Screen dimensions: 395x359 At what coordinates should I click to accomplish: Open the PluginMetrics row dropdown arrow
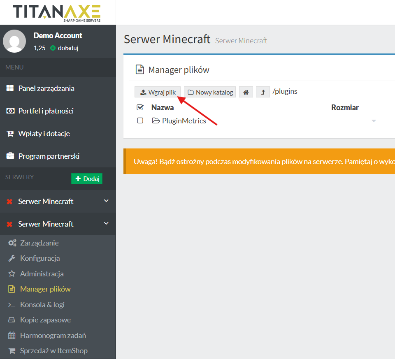(374, 121)
